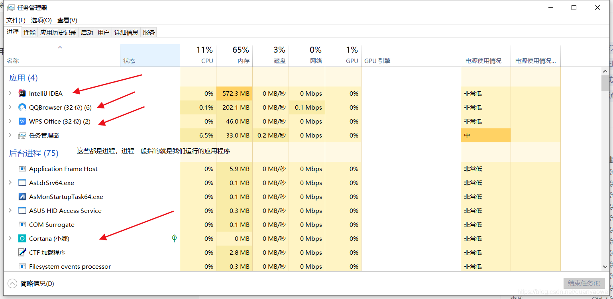This screenshot has height=299, width=613.
Task: Switch to the 性能 tab
Action: coord(29,33)
